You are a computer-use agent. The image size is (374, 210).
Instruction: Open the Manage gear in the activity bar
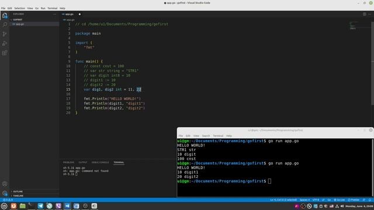click(x=5, y=193)
